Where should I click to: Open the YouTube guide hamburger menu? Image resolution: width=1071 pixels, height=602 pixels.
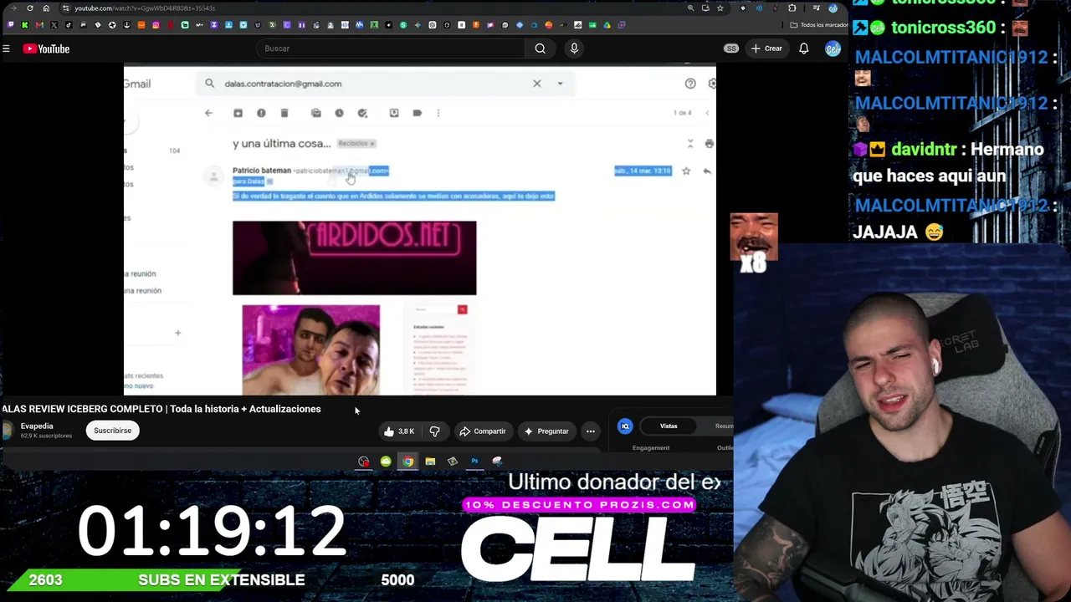6,48
